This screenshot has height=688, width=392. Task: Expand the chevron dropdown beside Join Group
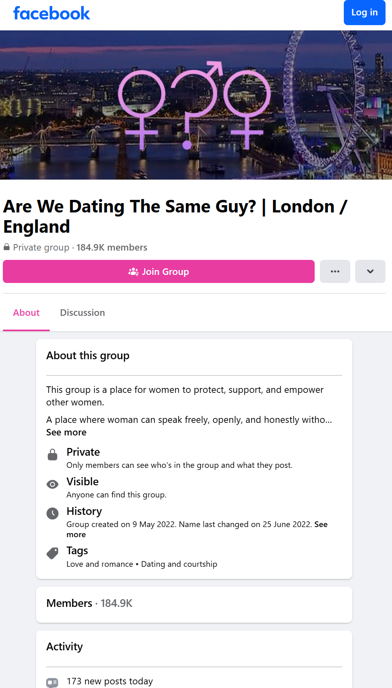tap(370, 272)
